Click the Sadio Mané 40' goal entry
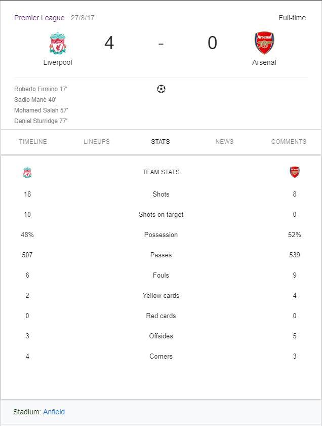The height and width of the screenshot is (426, 322). tap(35, 100)
